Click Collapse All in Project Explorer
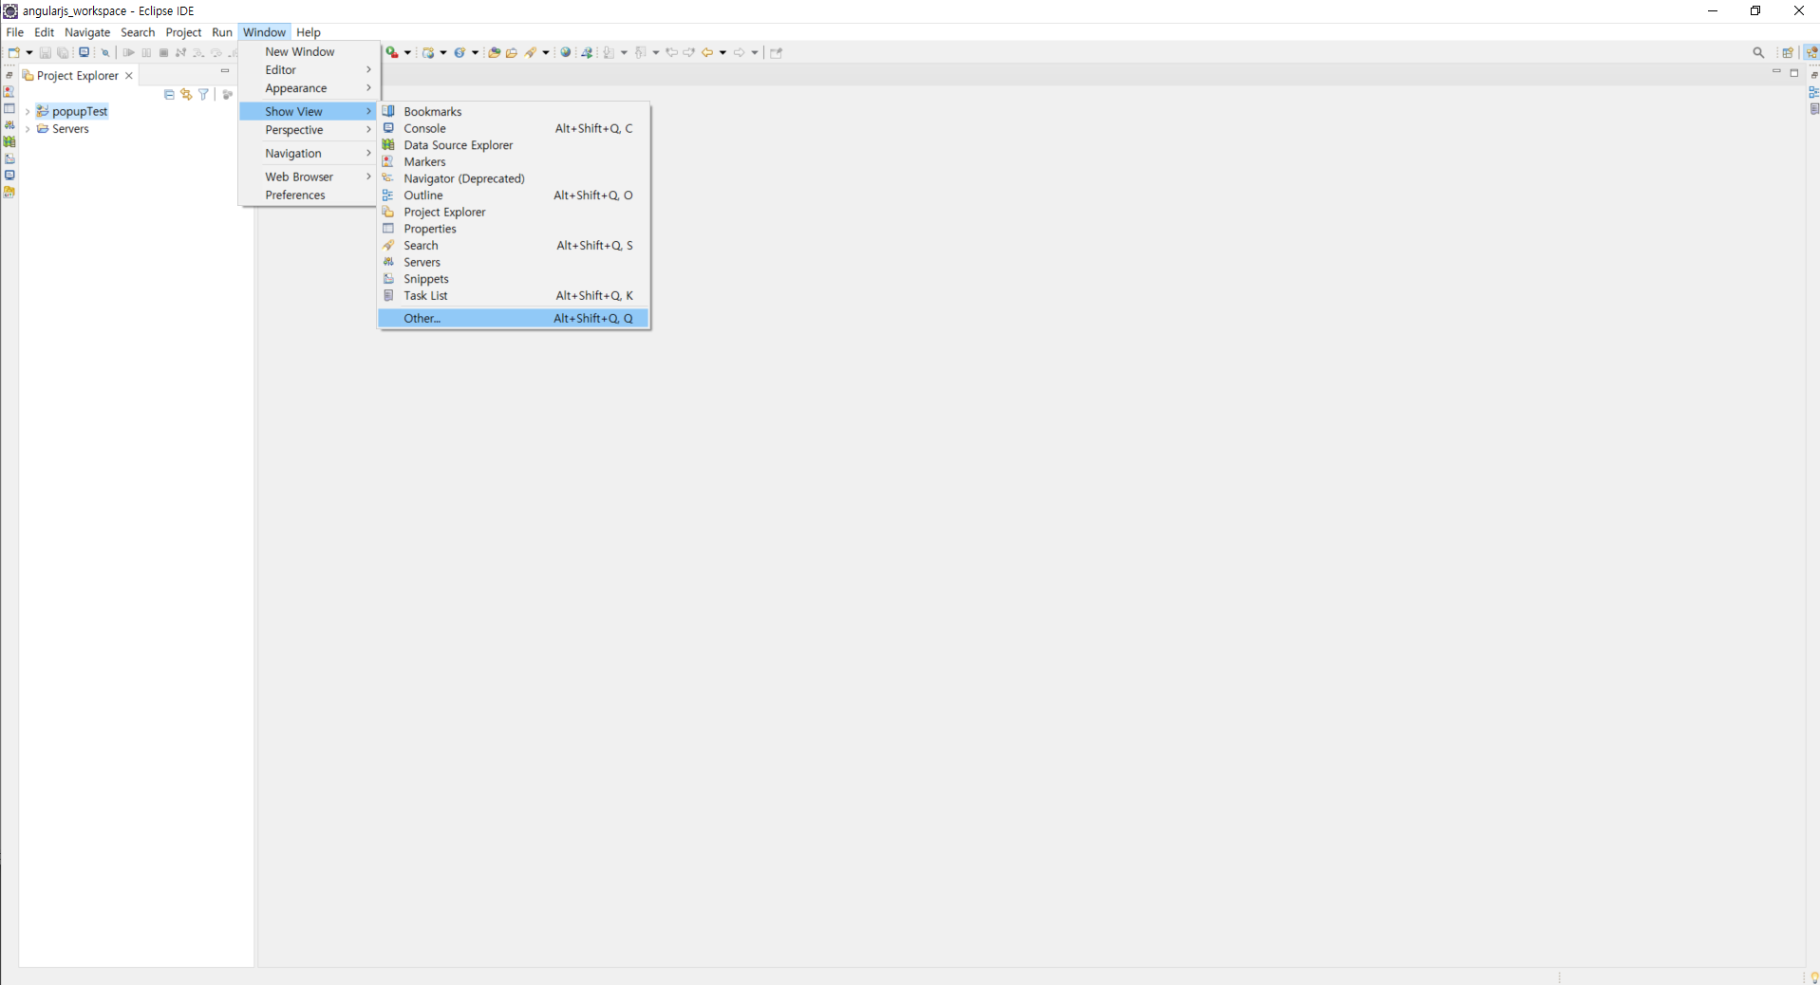 tap(169, 95)
